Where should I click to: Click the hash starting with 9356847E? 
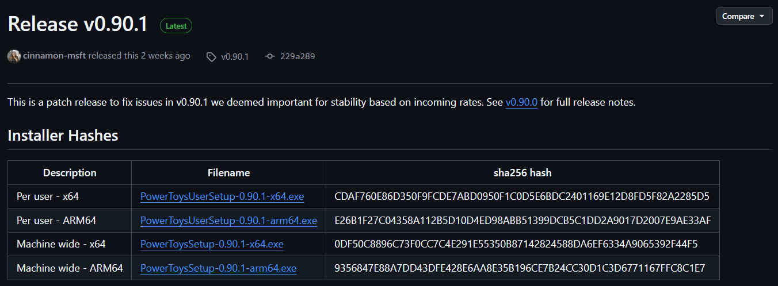(520, 268)
